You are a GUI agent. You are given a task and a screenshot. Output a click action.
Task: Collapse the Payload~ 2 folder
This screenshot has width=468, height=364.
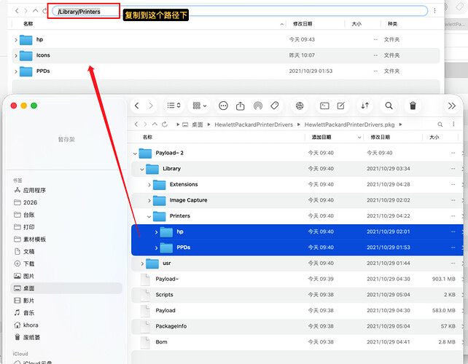point(135,154)
